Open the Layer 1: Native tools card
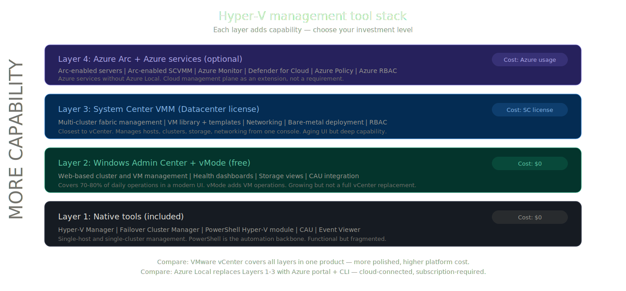 click(313, 224)
